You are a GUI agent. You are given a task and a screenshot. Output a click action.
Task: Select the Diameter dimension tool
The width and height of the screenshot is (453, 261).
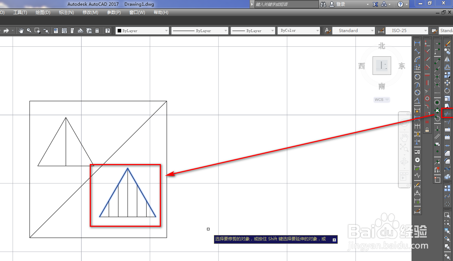tap(417, 93)
